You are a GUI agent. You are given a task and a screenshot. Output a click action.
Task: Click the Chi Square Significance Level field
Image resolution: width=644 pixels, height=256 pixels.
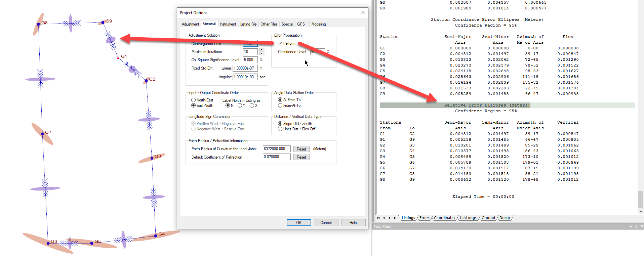coord(250,60)
